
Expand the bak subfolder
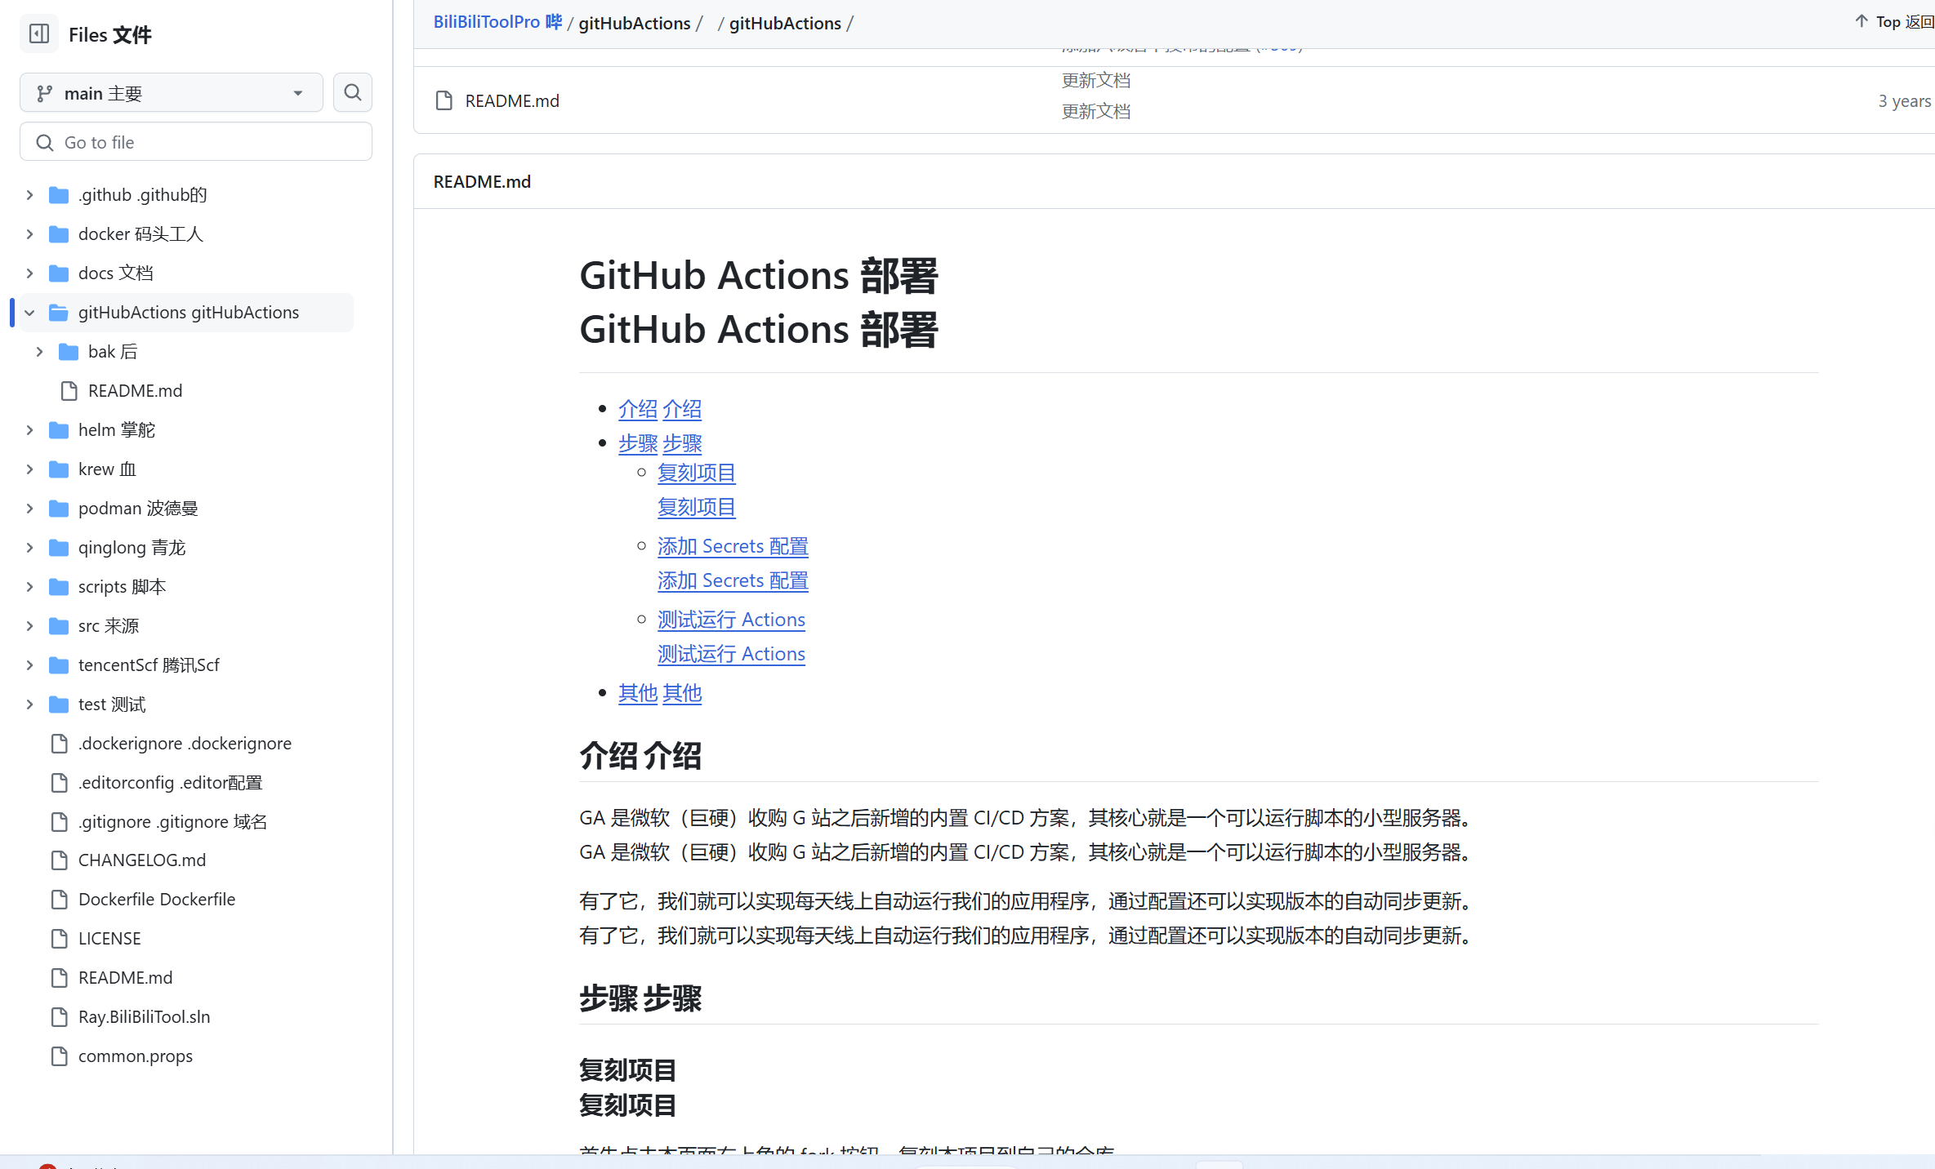click(x=39, y=352)
